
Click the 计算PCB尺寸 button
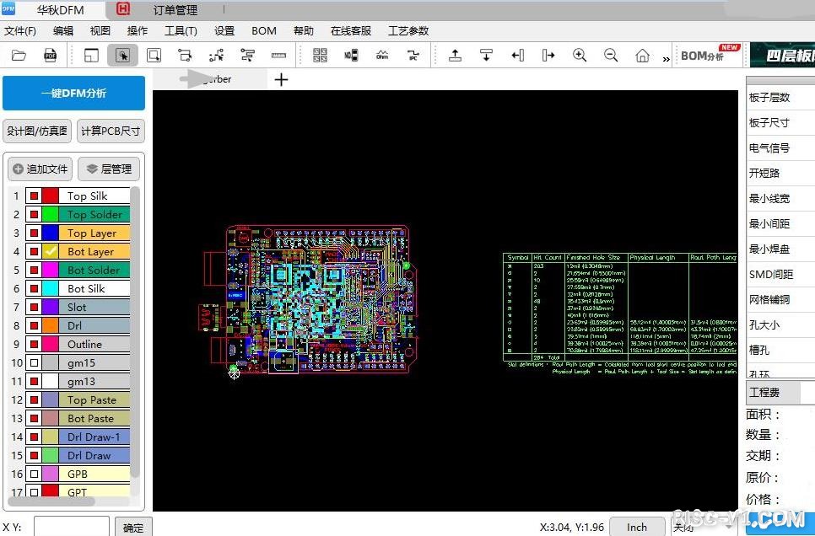pyautogui.click(x=111, y=131)
